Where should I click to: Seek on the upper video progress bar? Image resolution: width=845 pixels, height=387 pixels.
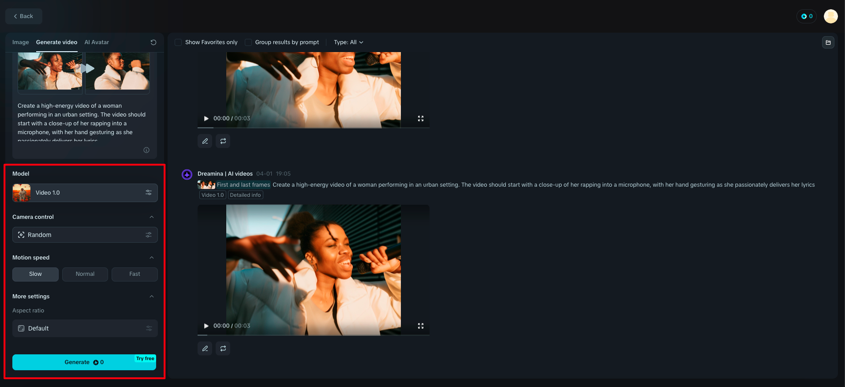click(x=314, y=128)
